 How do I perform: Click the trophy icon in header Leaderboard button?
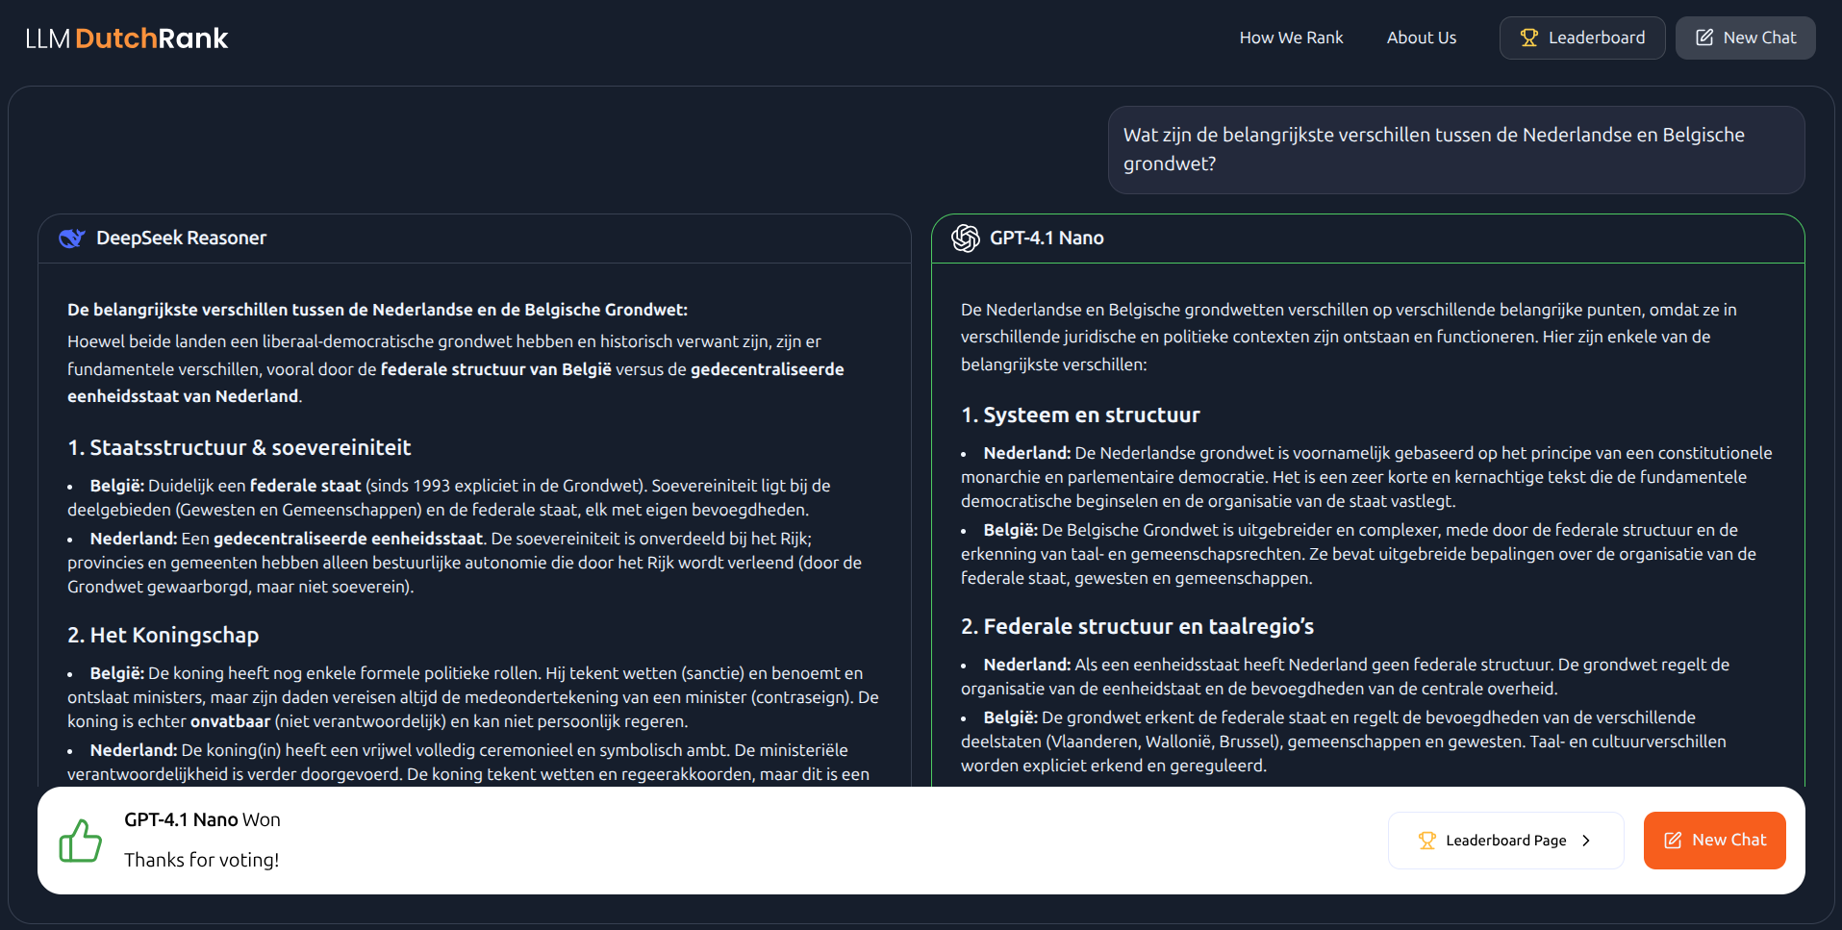(1528, 38)
